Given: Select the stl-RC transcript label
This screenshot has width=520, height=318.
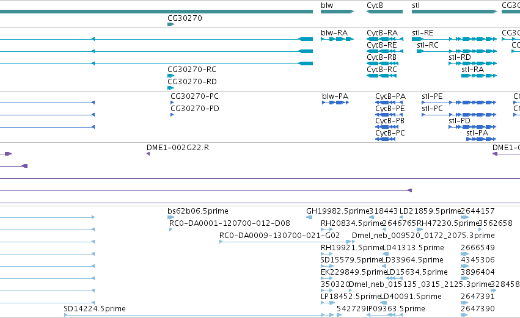Looking at the screenshot, I should point(428,45).
